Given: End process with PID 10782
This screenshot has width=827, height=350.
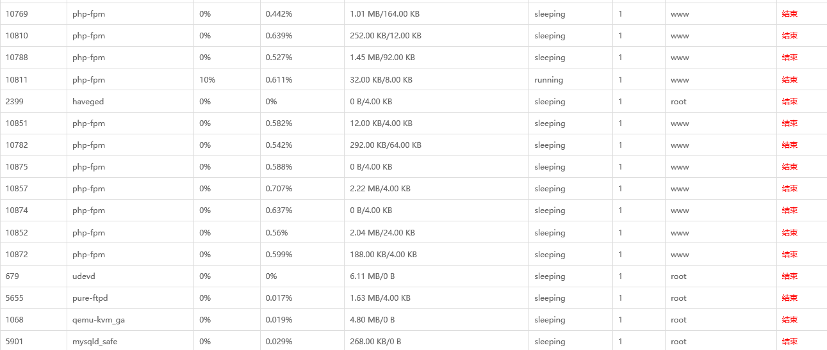Looking at the screenshot, I should click(789, 145).
